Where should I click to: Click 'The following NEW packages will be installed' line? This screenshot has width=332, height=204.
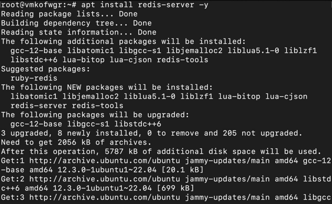point(107,87)
